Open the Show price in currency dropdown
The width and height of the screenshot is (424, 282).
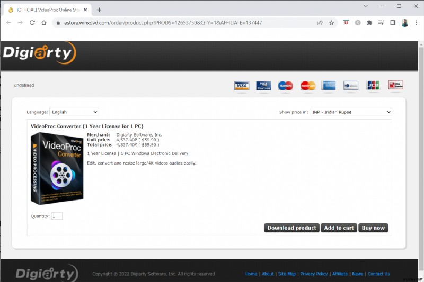pyautogui.click(x=351, y=112)
